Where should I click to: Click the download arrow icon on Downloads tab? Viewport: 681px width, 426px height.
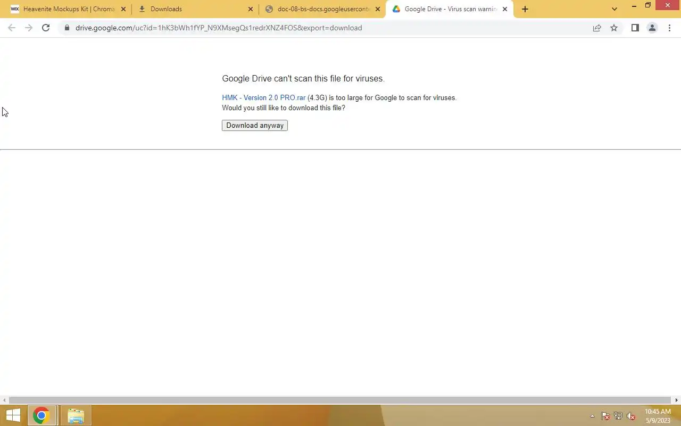pyautogui.click(x=142, y=9)
